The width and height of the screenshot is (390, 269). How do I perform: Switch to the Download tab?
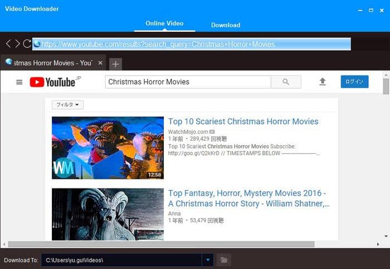pyautogui.click(x=226, y=25)
